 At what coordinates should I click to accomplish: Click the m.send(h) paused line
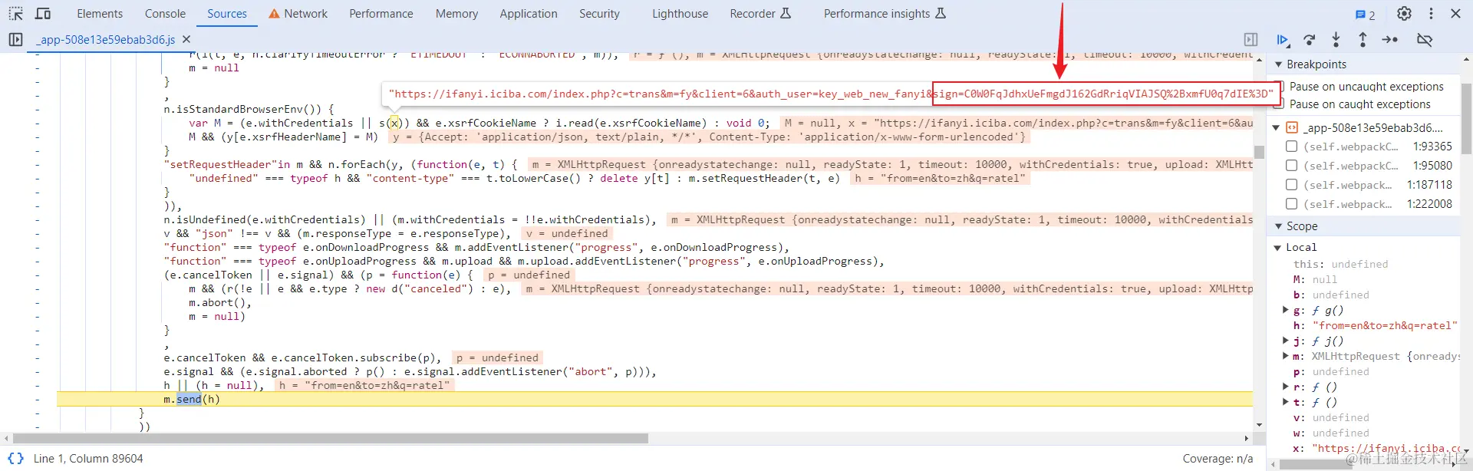point(654,399)
